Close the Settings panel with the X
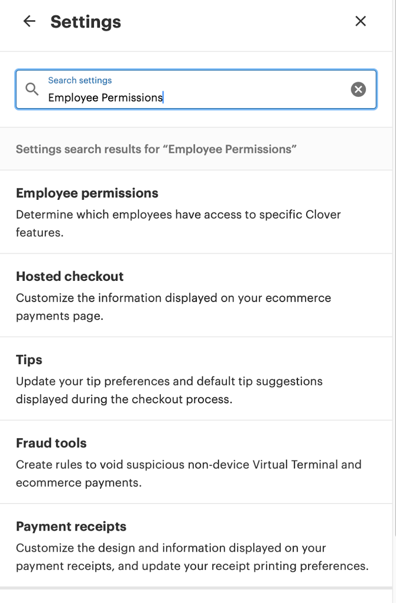Image resolution: width=396 pixels, height=603 pixels. tap(361, 22)
